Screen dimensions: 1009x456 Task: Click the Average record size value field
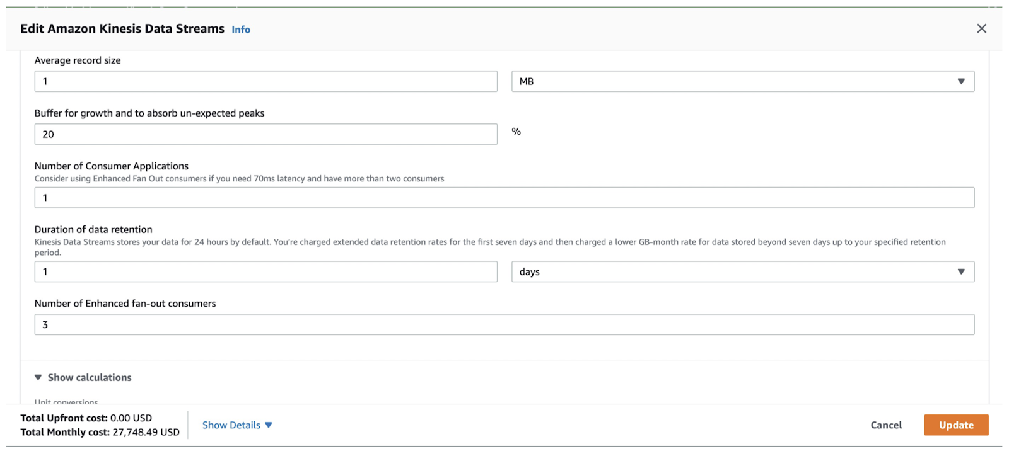coord(265,81)
